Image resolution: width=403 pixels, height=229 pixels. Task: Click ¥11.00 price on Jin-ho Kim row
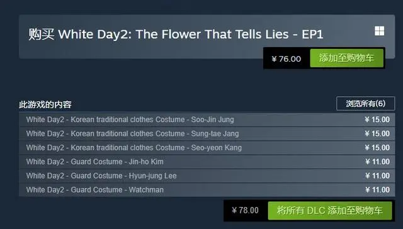[x=377, y=162]
